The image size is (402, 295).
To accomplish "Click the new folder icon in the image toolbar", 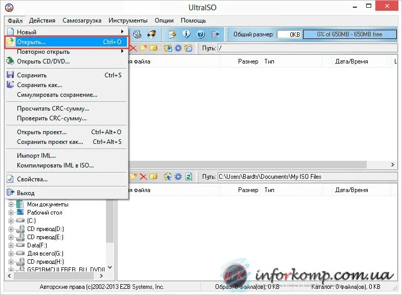I will tap(143, 48).
